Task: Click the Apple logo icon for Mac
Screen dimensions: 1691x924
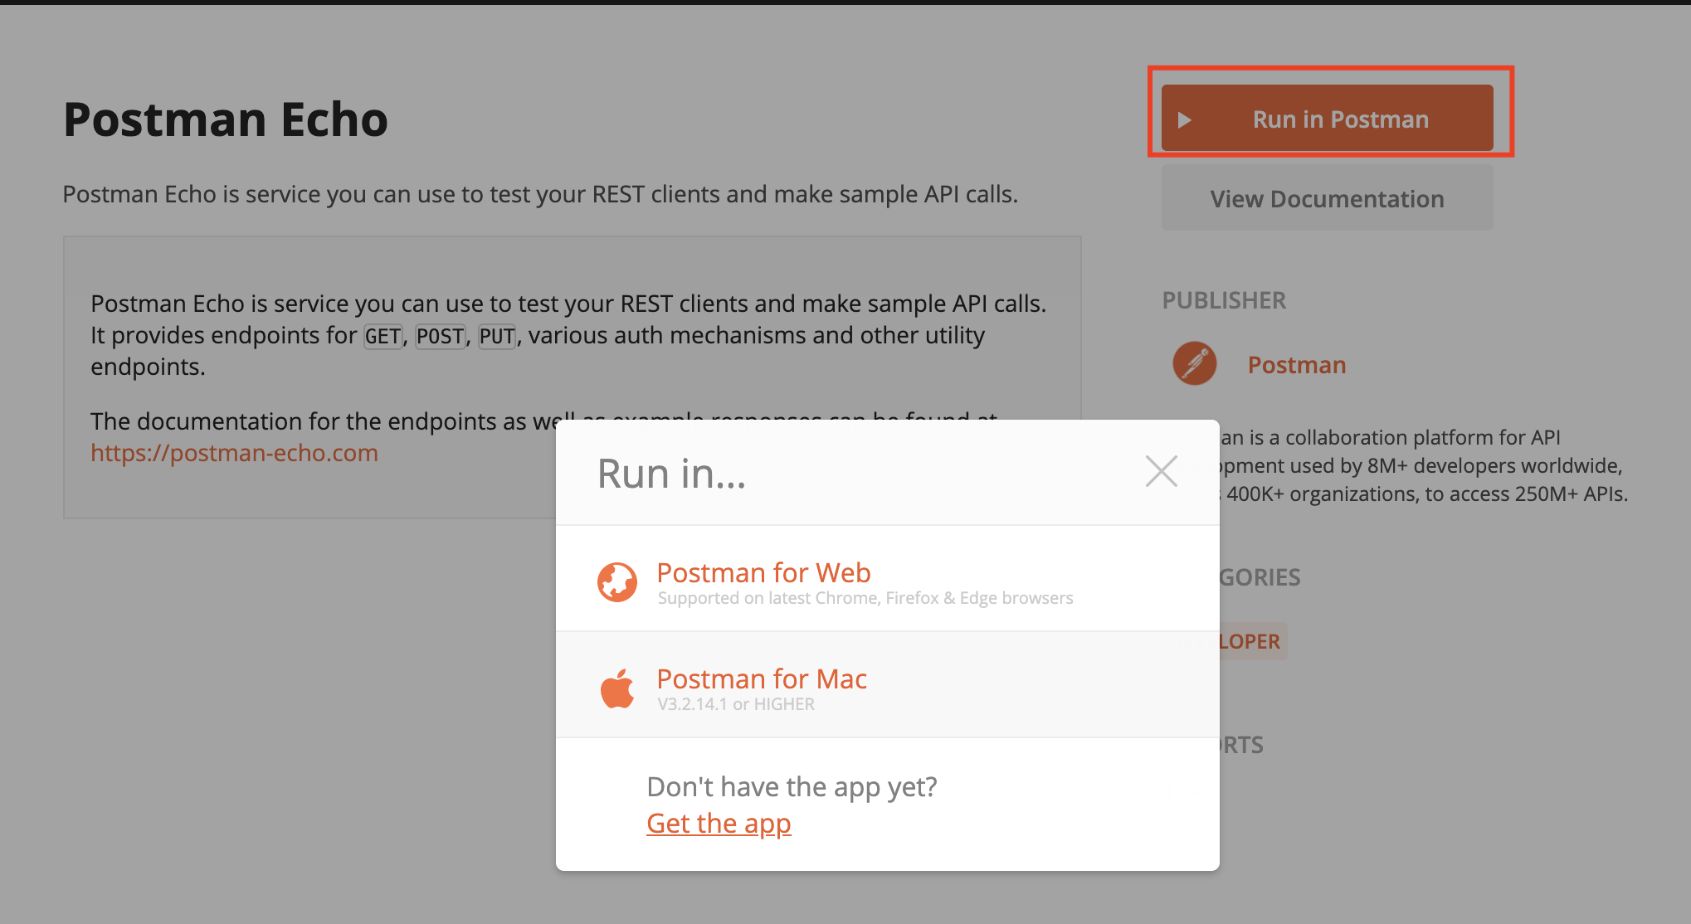Action: (x=617, y=688)
